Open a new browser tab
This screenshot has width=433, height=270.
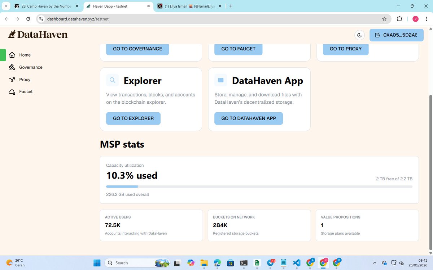pyautogui.click(x=231, y=6)
